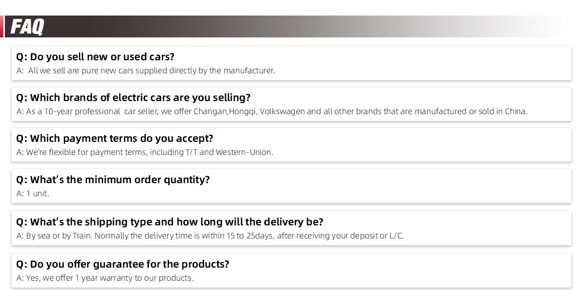Click the Changan, Hongqi, Volkswagen brands answer
Screen dimensions: 582x305
tap(272, 112)
